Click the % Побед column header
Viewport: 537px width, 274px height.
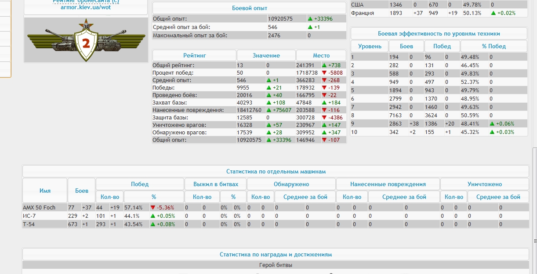point(493,46)
